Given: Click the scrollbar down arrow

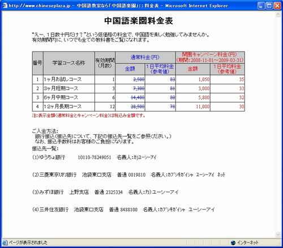Looking at the screenshot, I should [278, 234].
